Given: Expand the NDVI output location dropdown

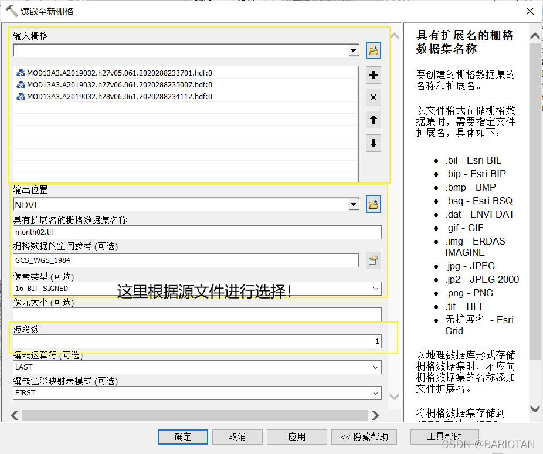Looking at the screenshot, I should (x=353, y=205).
